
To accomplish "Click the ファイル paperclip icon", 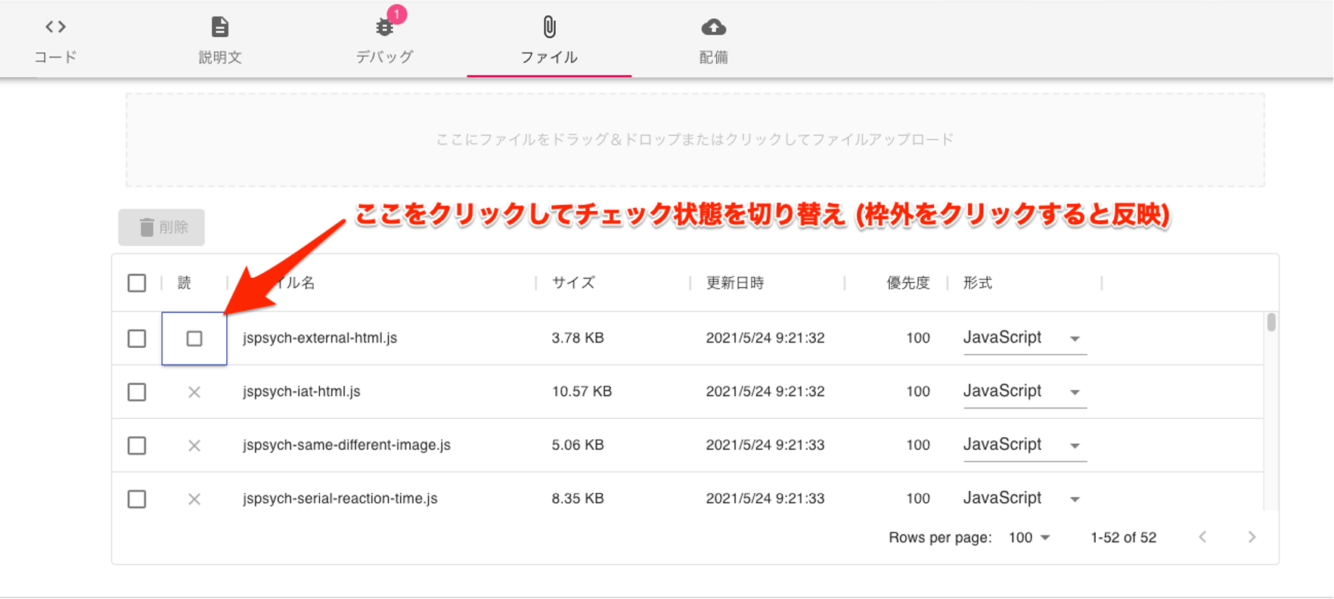I will [549, 27].
